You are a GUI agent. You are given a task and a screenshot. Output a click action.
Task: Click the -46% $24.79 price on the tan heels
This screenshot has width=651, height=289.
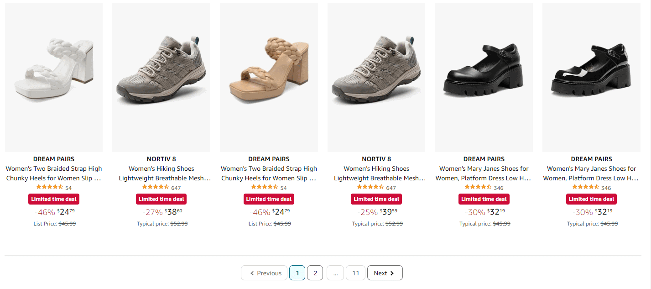[x=269, y=212]
